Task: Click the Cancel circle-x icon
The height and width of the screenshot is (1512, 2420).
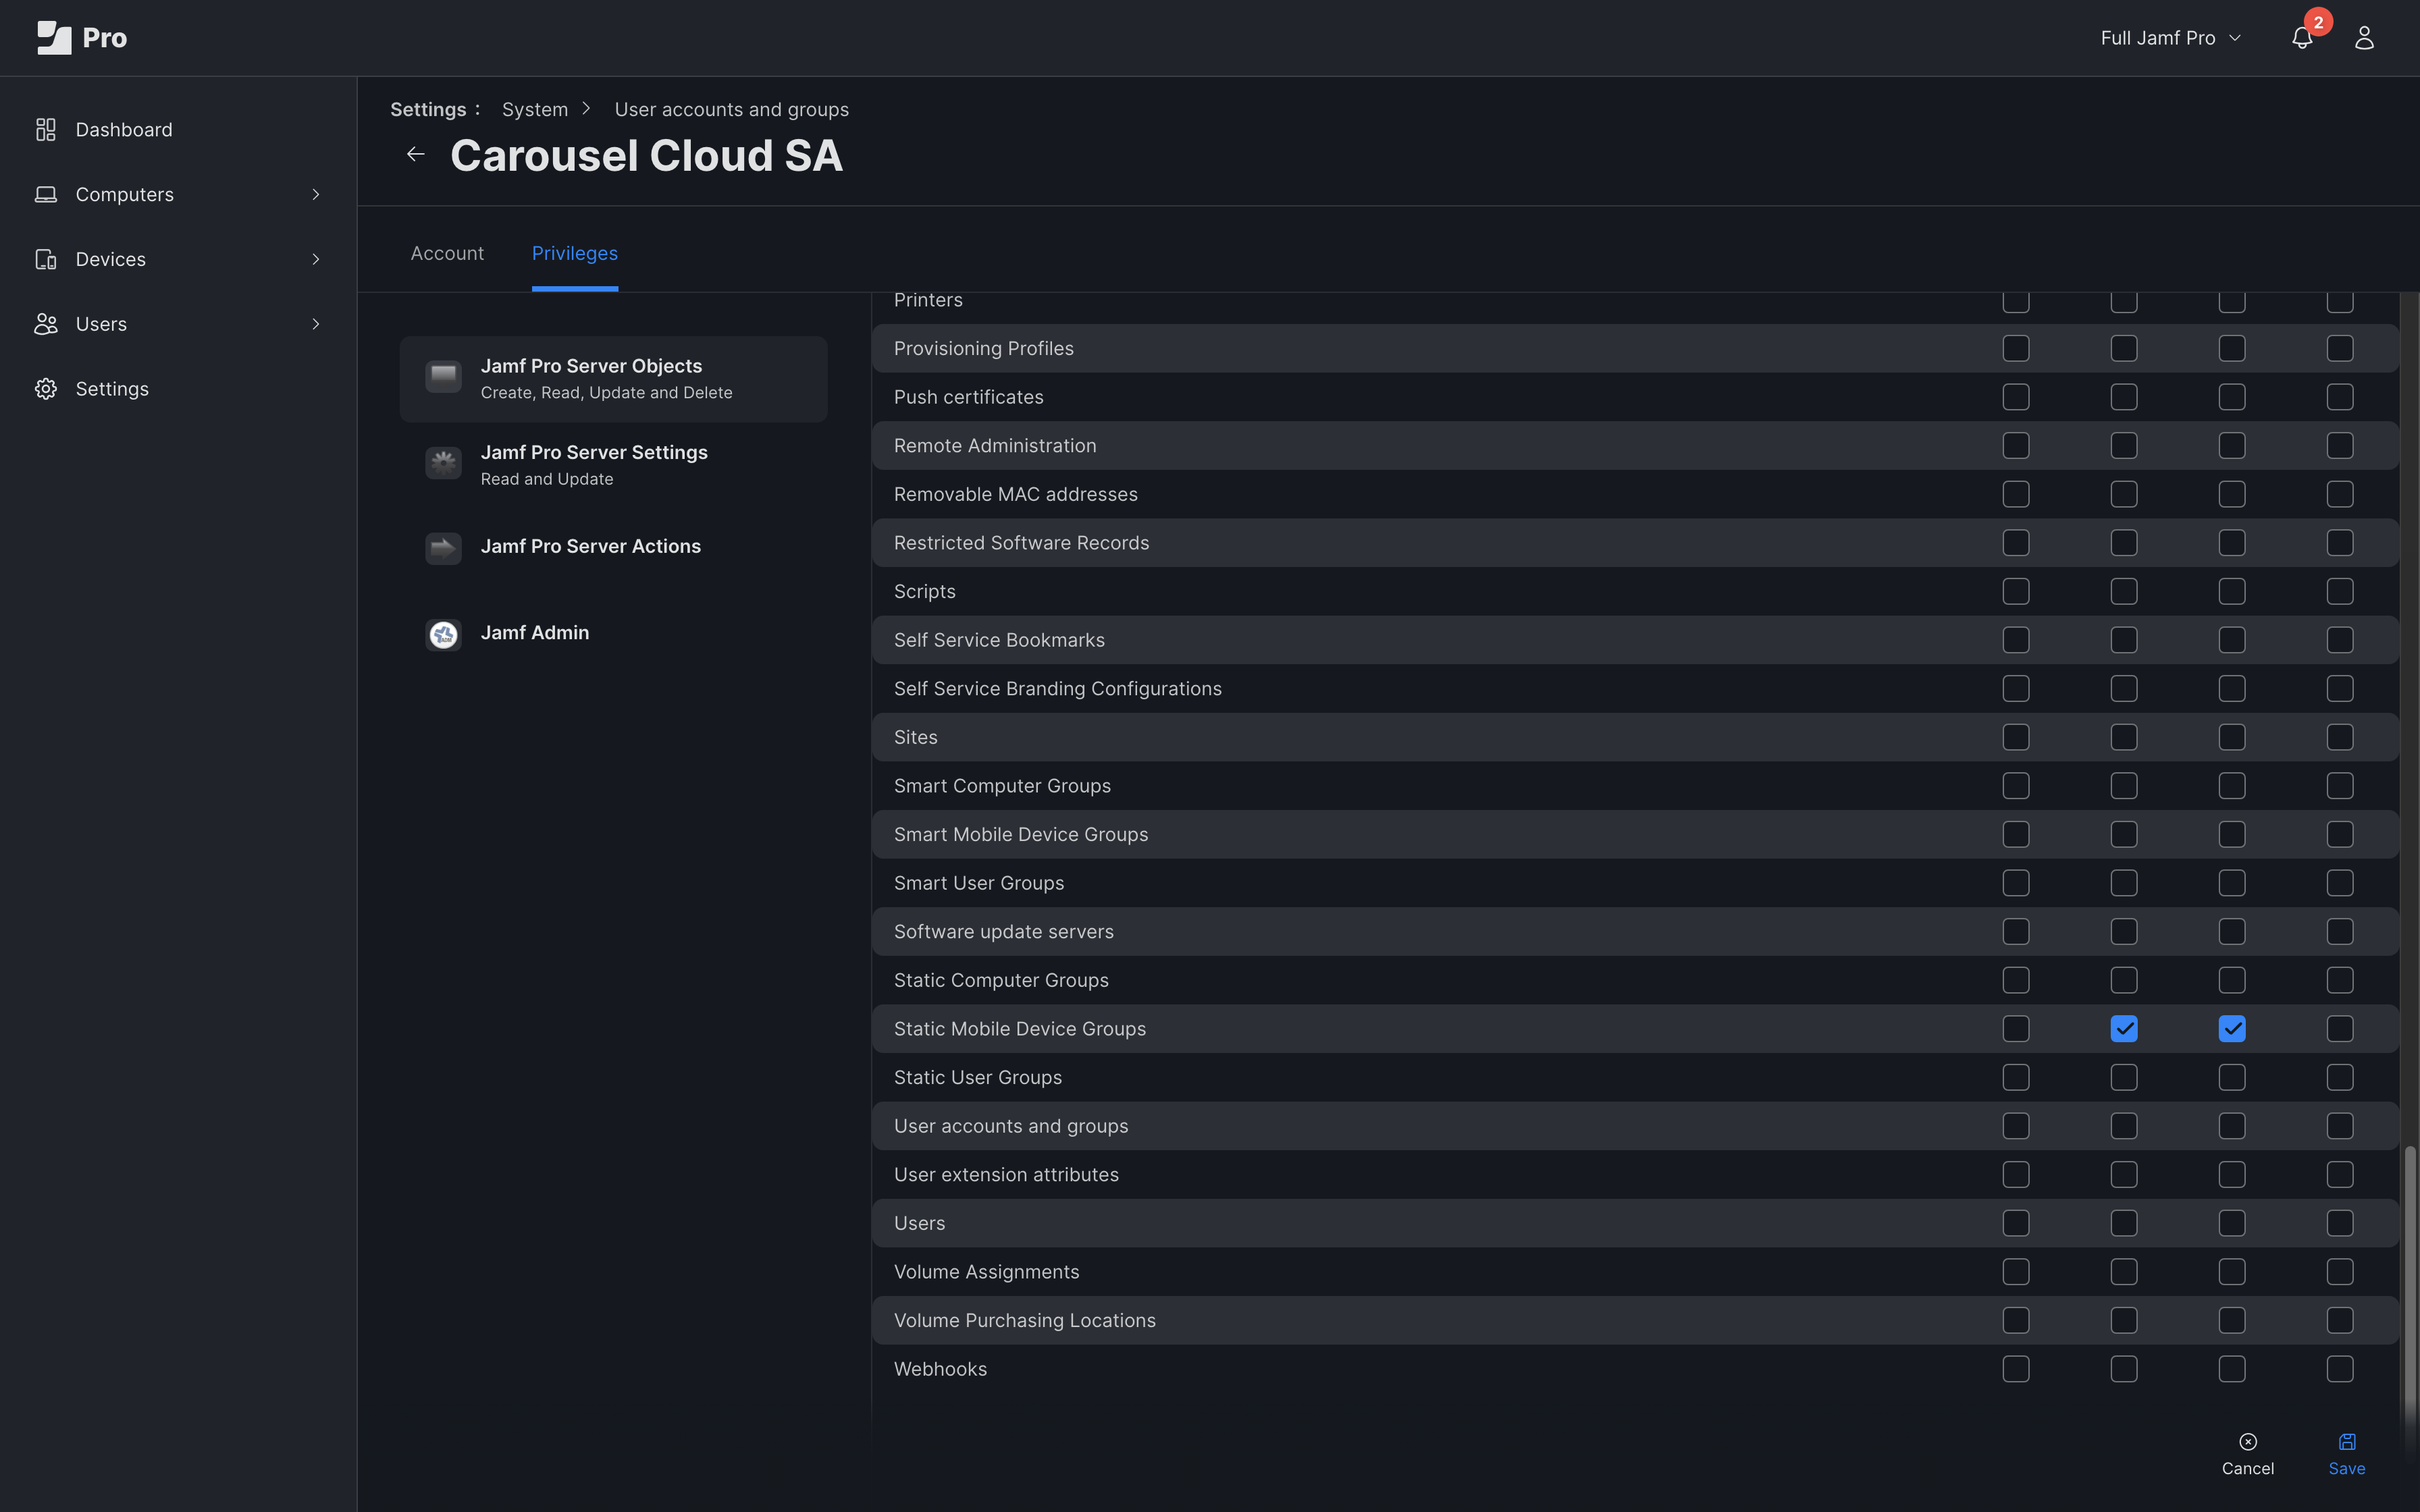Action: [x=2248, y=1441]
